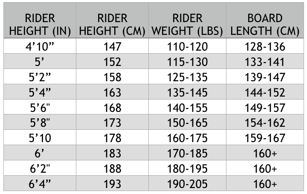307x194 pixels.
Task: Click the 150-165 weight cell
Action: (187, 122)
